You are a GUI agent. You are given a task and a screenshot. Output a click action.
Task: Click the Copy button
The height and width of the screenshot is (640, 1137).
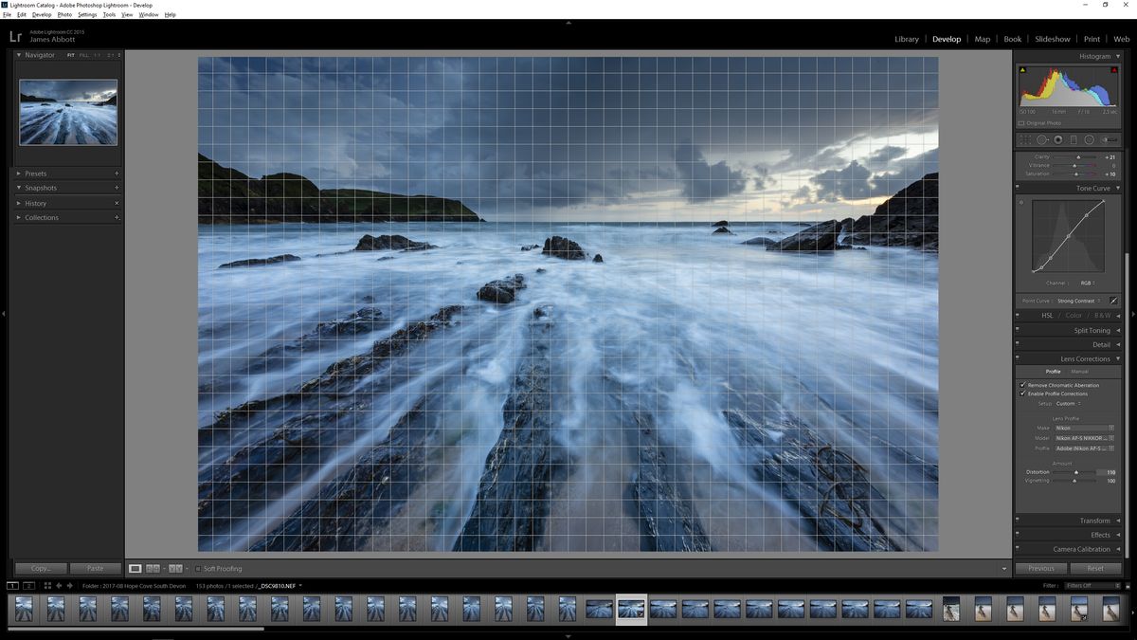(x=39, y=568)
